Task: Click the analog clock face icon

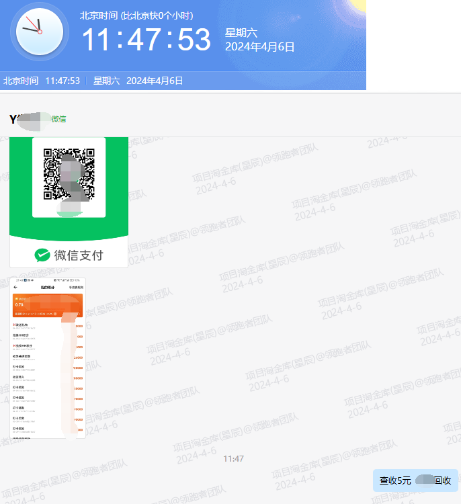Action: point(40,32)
